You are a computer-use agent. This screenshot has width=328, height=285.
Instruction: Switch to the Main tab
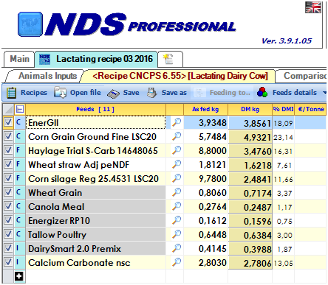click(19, 59)
